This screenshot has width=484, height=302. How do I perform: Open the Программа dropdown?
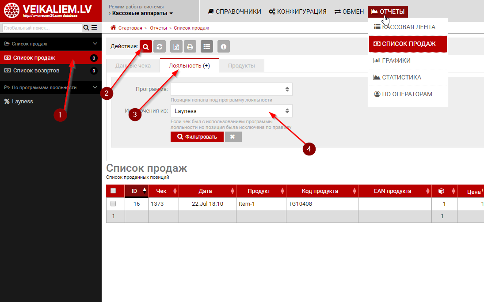[231, 89]
